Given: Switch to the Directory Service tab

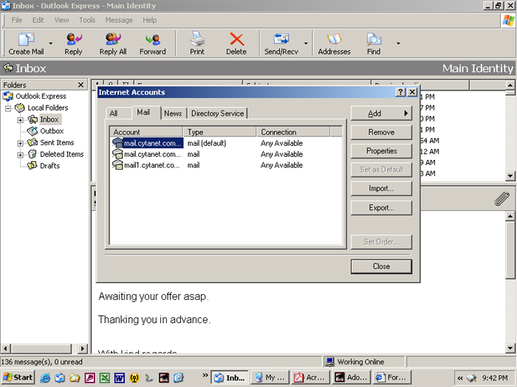Looking at the screenshot, I should [217, 114].
